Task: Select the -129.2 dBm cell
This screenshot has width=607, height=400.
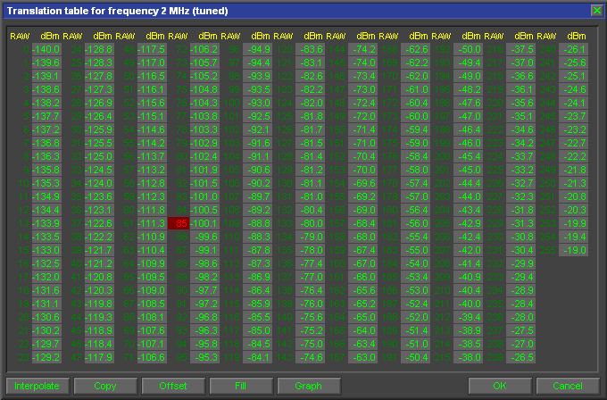Action: click(46, 357)
